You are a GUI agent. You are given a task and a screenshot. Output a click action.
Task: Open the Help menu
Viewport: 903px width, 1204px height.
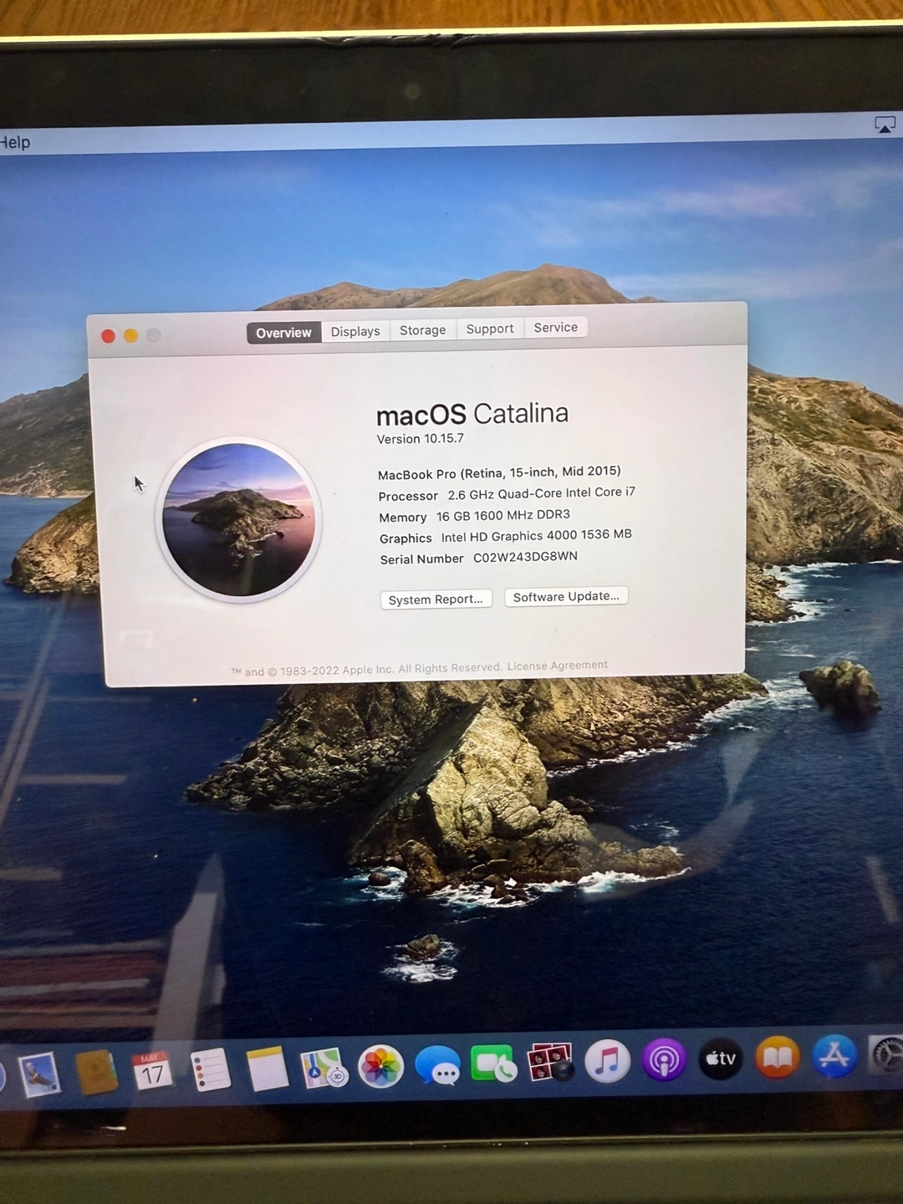click(15, 142)
